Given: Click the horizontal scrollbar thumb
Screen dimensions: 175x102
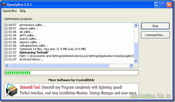Looking at the screenshot, I should click(x=59, y=65).
